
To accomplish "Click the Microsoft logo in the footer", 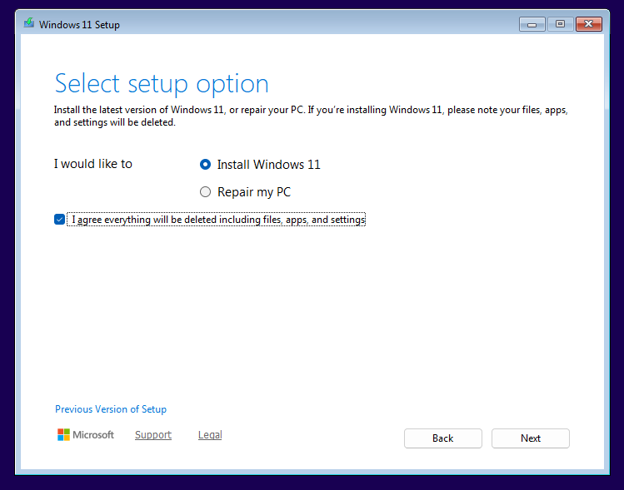I will 64,435.
